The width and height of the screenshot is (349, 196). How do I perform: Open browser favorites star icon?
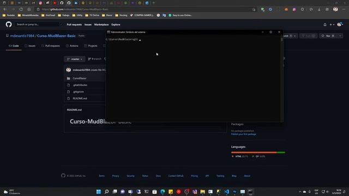pos(311,9)
